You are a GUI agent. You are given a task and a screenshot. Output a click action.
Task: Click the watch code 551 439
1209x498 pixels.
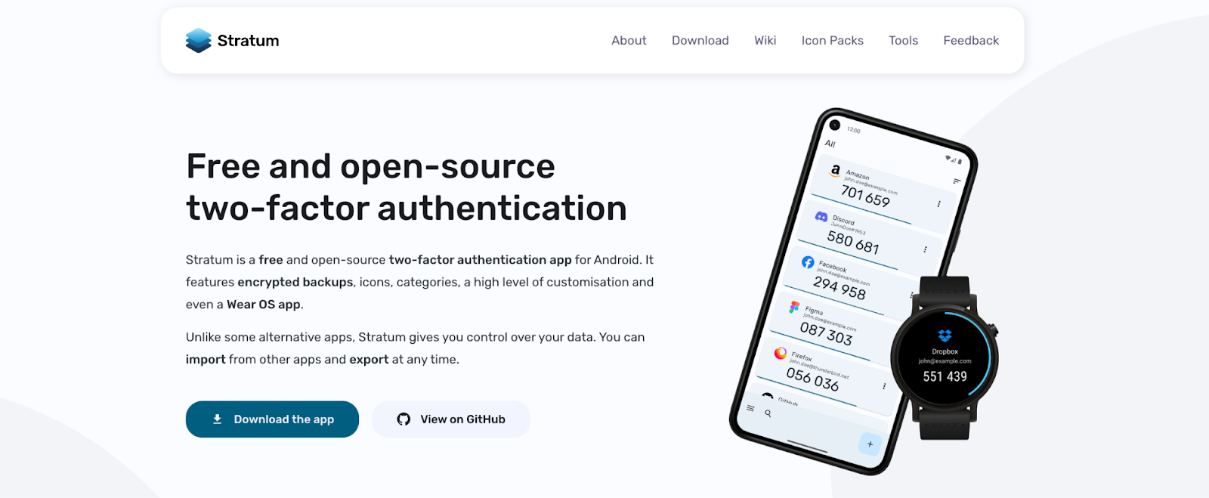pyautogui.click(x=945, y=376)
